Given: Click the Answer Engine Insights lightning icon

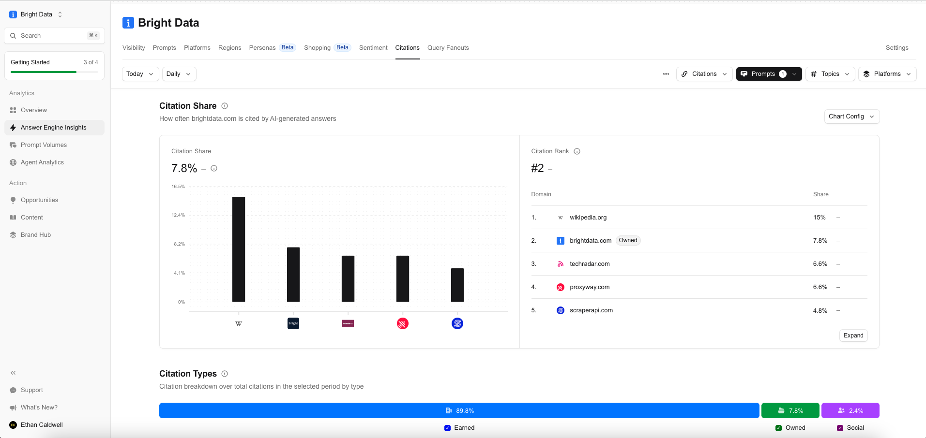Looking at the screenshot, I should tap(13, 128).
